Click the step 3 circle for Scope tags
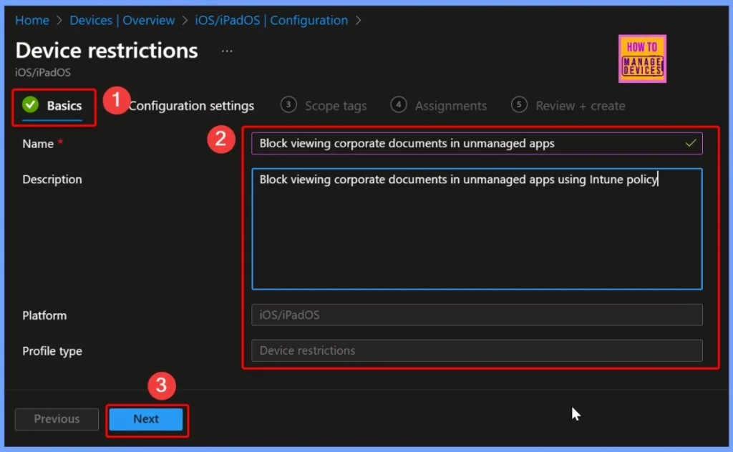This screenshot has height=452, width=733. click(x=288, y=105)
